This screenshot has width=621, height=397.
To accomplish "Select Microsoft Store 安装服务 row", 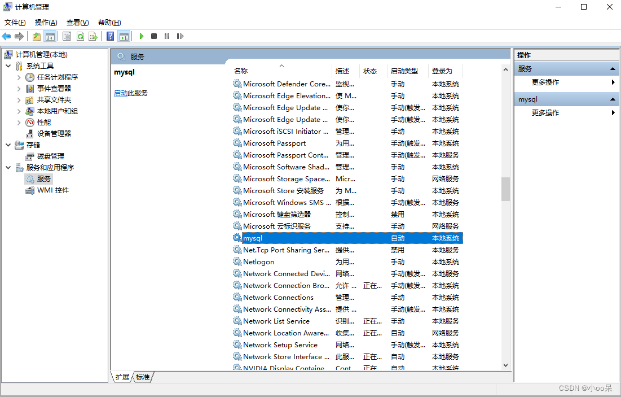I will (347, 191).
